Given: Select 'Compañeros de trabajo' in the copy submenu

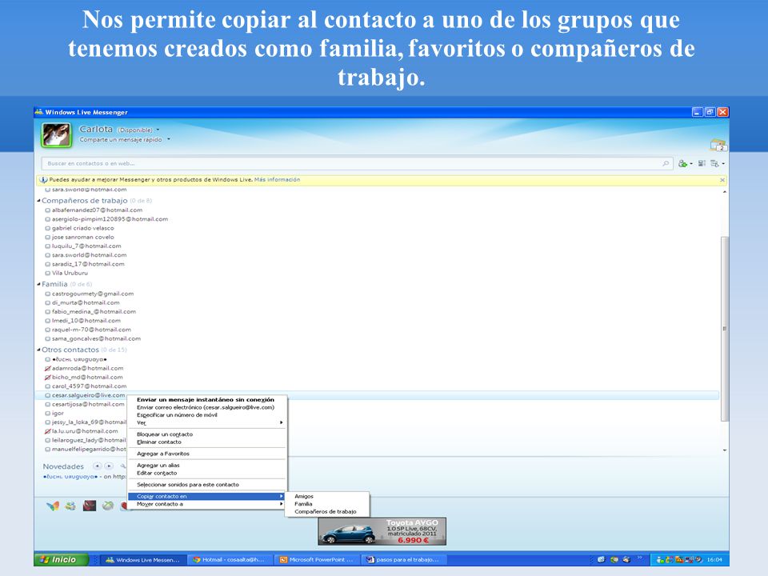Looking at the screenshot, I should click(326, 512).
